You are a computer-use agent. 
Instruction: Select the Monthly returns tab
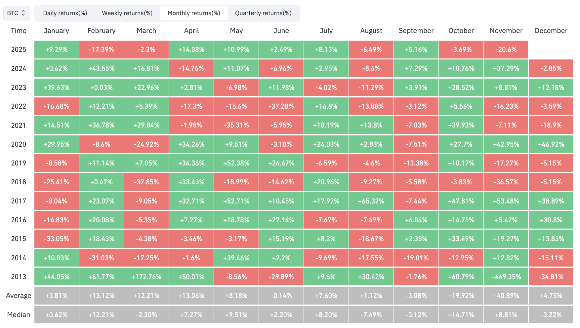(194, 13)
